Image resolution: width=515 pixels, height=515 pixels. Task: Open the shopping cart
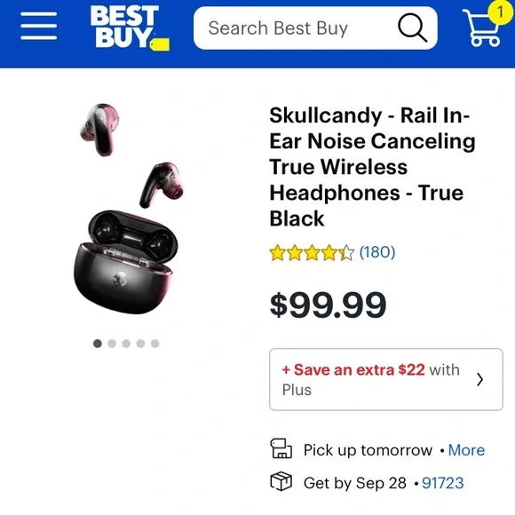click(481, 28)
